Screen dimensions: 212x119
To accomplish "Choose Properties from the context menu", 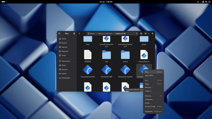I will pyautogui.click(x=153, y=111).
